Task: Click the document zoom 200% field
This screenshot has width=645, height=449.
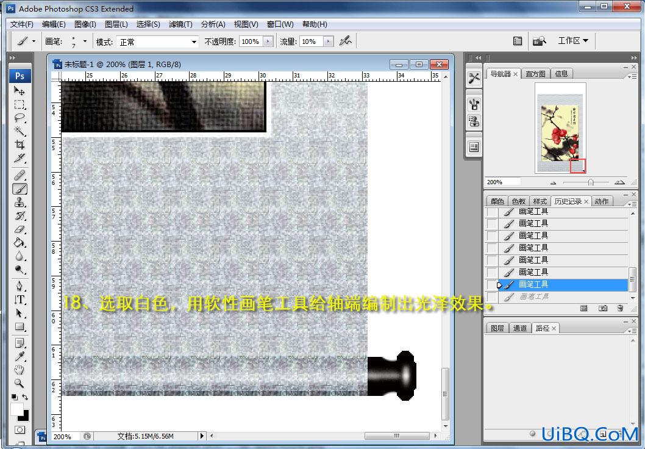Action: click(x=66, y=436)
